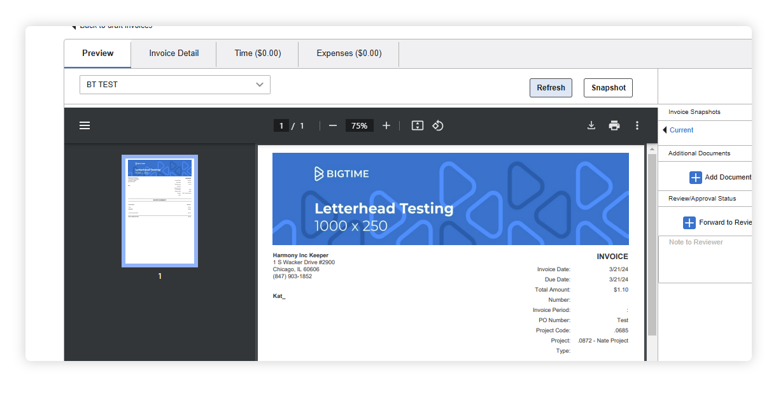This screenshot has width=783, height=396.
Task: Click the Letterhead Testing banner text
Action: click(384, 209)
